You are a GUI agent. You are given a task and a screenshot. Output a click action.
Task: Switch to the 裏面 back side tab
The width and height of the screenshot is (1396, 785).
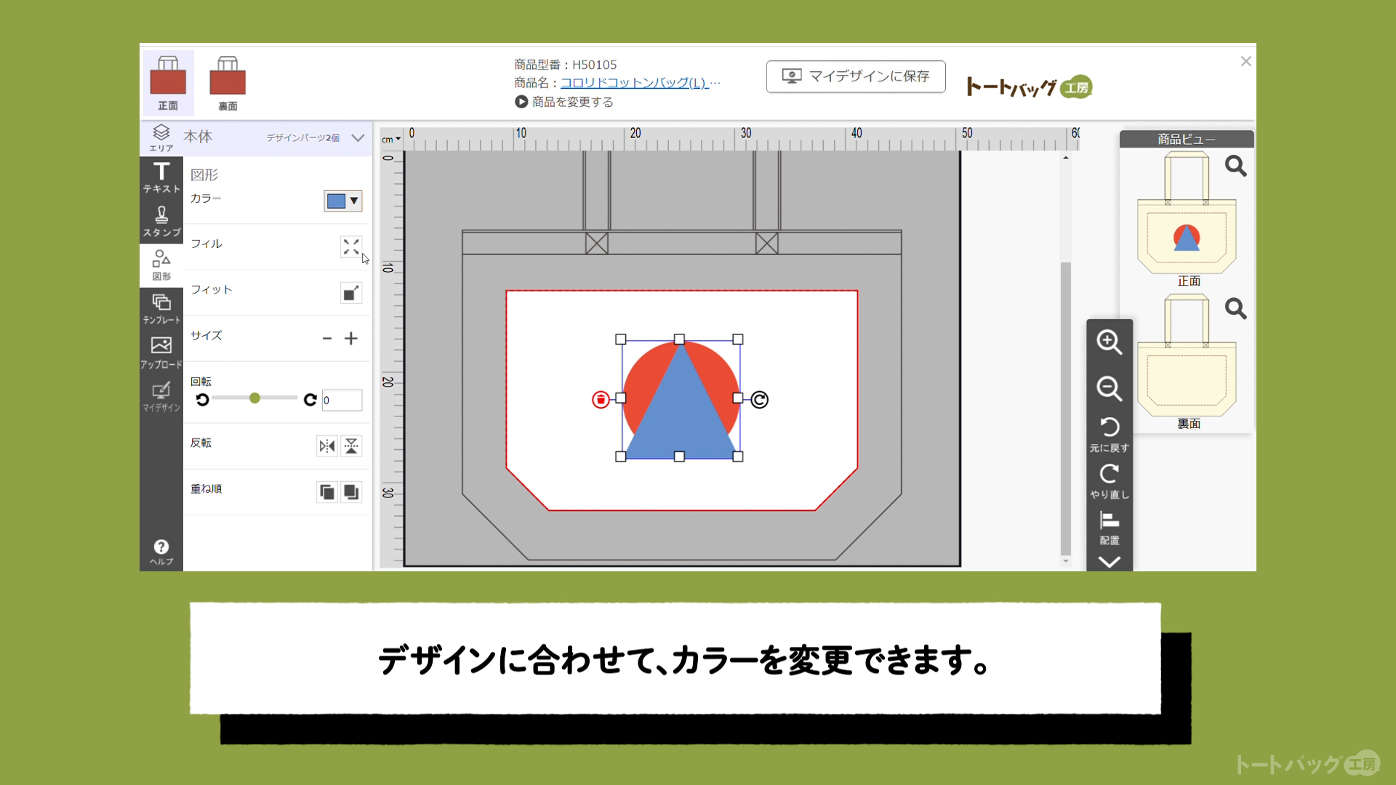click(x=228, y=83)
